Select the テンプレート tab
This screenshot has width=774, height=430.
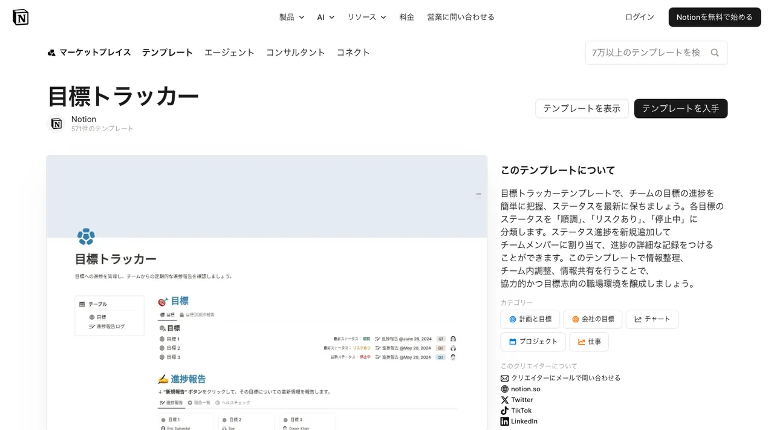167,53
